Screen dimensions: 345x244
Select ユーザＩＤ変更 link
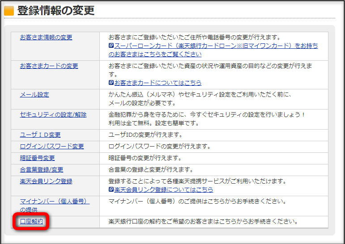tap(40, 135)
